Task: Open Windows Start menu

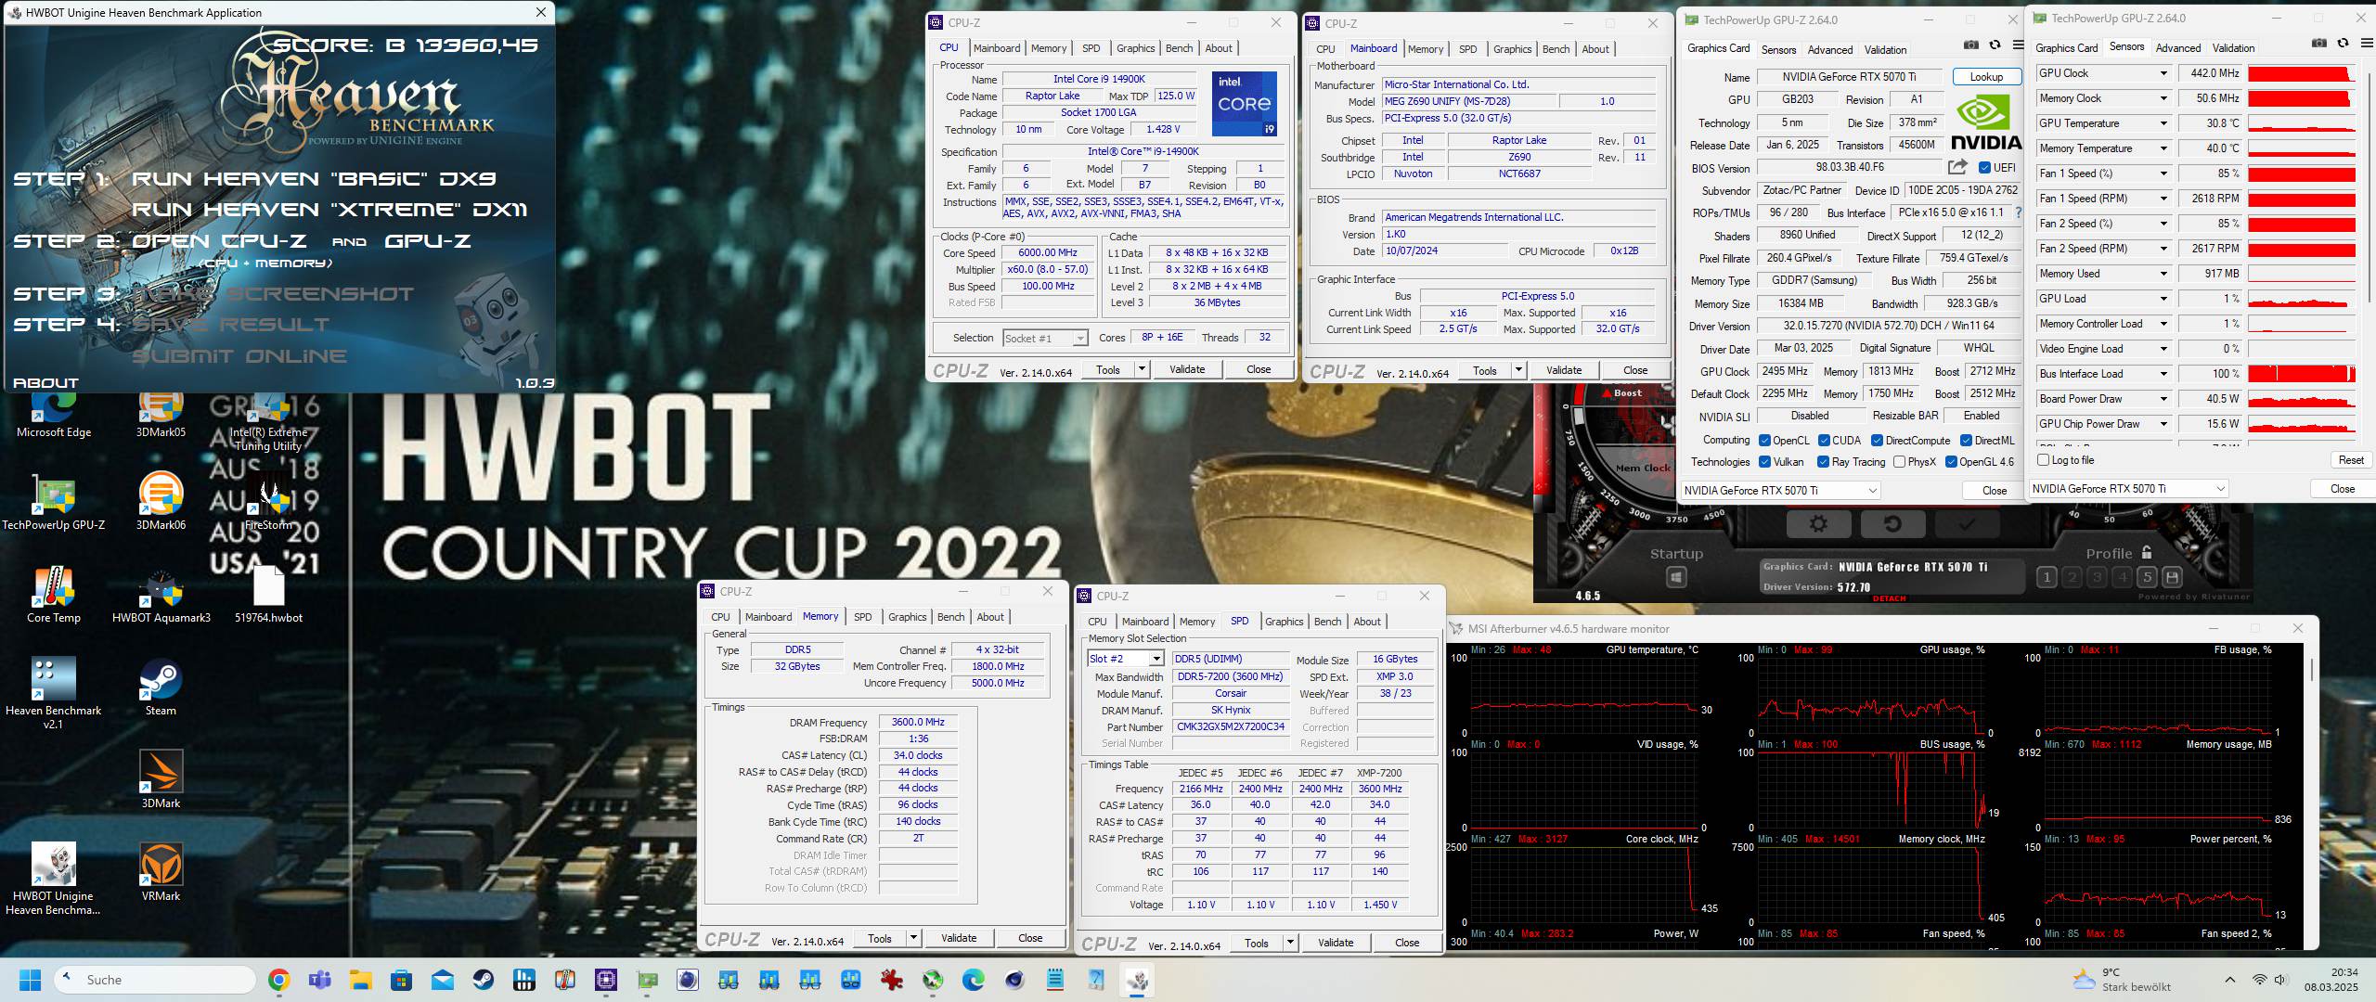Action: pyautogui.click(x=31, y=980)
